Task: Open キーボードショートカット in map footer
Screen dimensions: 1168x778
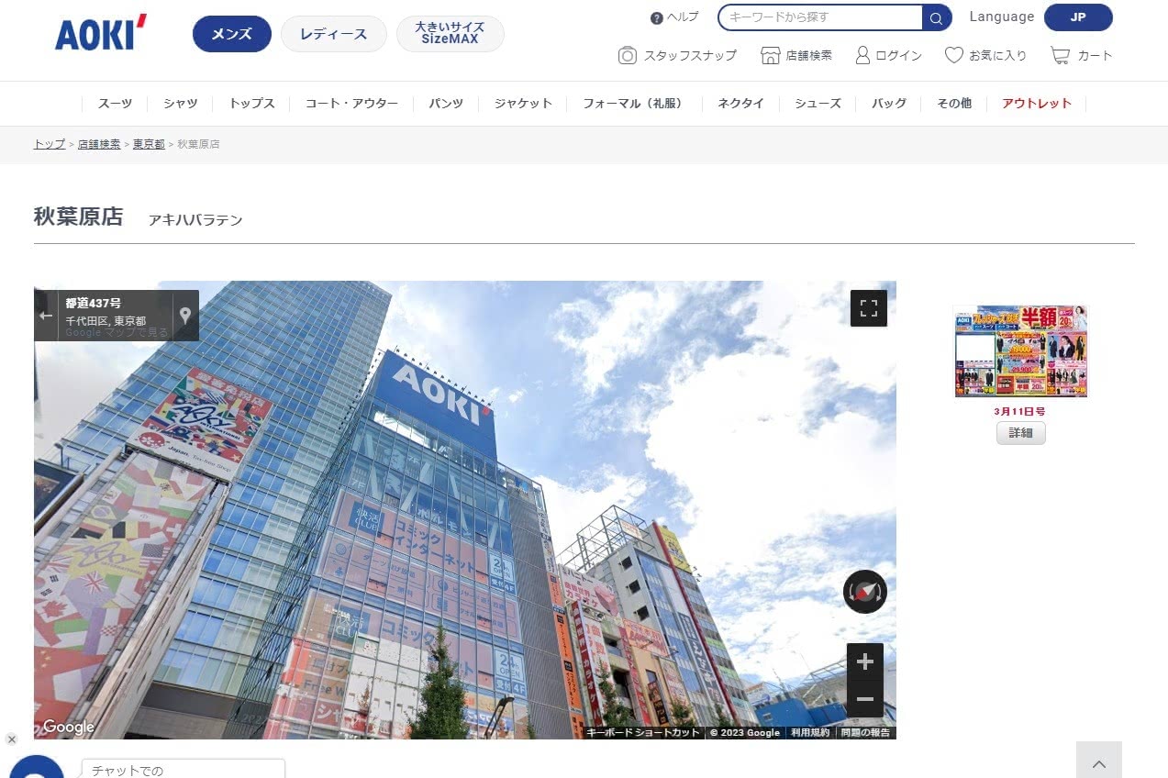Action: coord(642,733)
